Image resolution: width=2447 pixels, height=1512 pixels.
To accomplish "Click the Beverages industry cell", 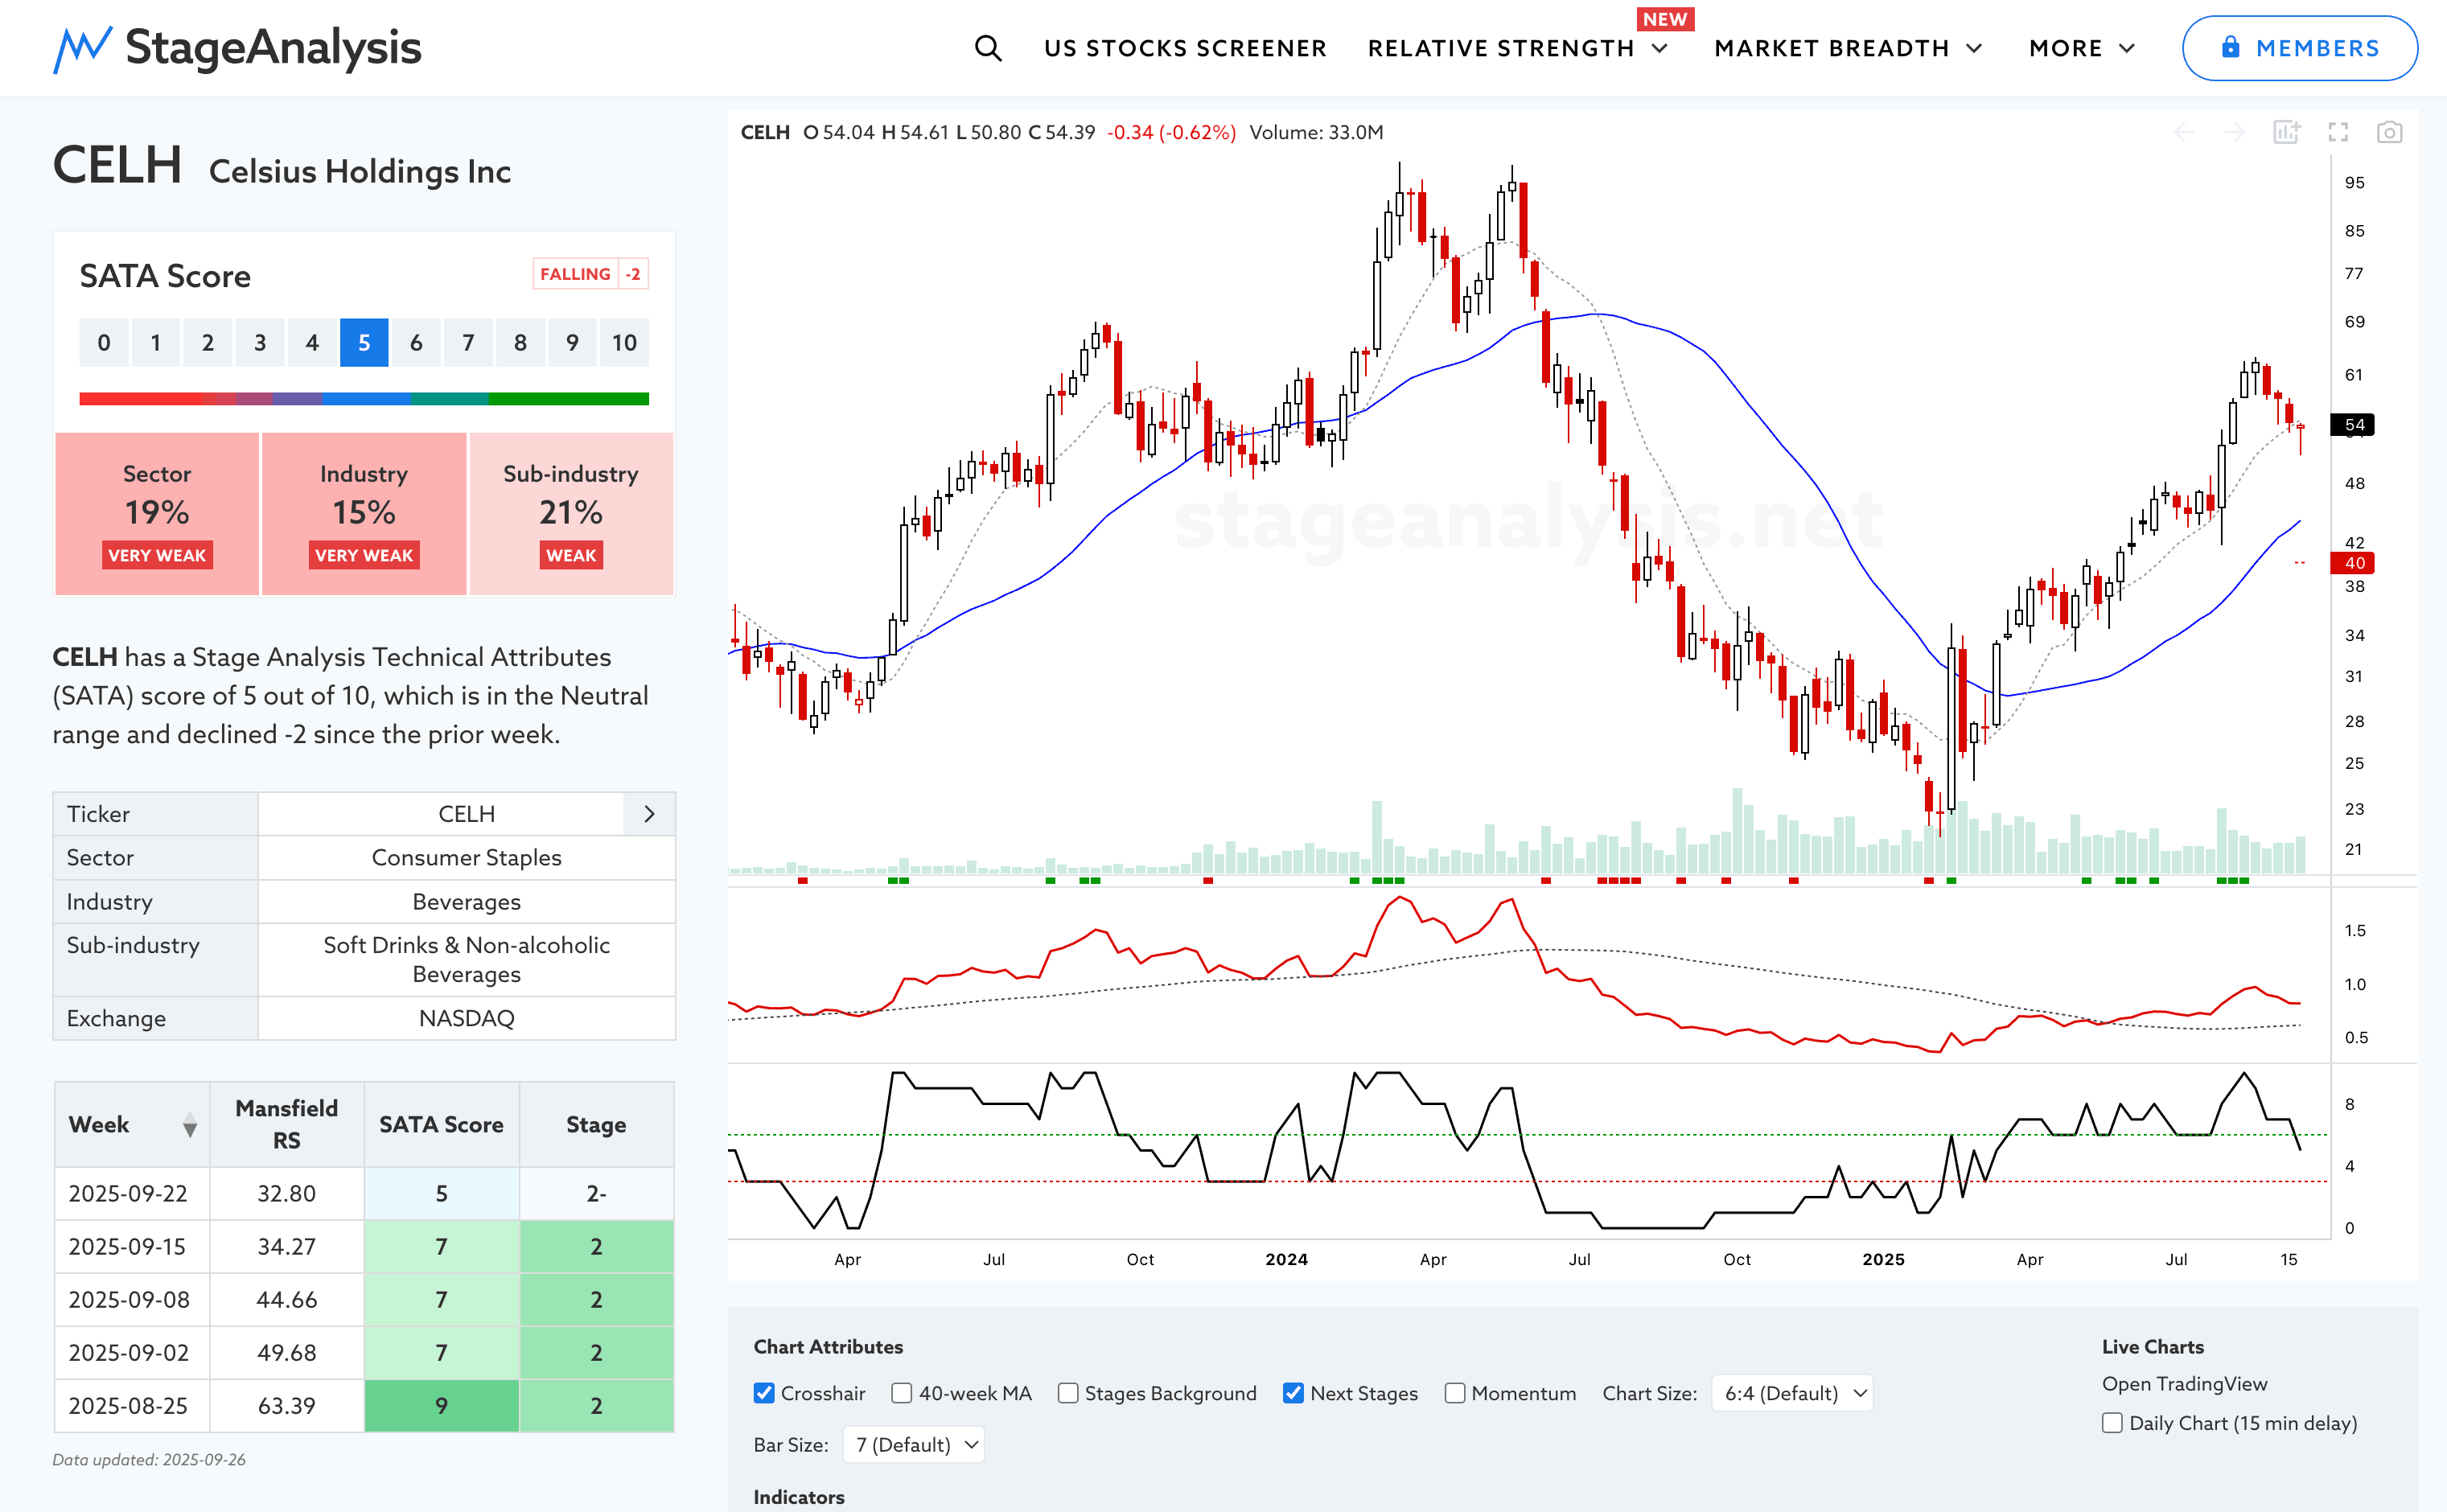I will pyautogui.click(x=466, y=902).
